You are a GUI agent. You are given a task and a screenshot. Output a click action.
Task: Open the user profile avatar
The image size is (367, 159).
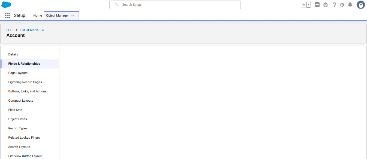coord(361,5)
